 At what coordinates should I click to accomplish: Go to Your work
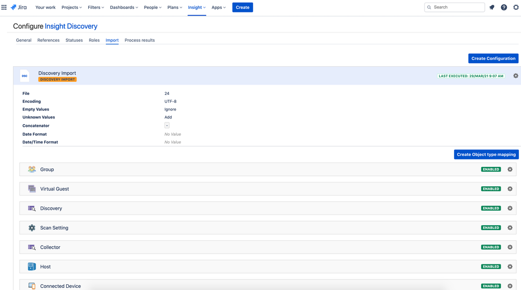pos(45,7)
